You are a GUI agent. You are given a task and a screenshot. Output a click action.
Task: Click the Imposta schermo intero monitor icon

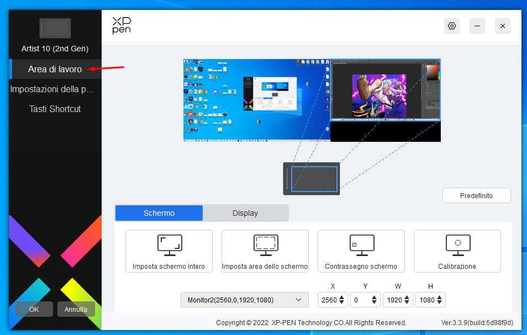tap(169, 244)
